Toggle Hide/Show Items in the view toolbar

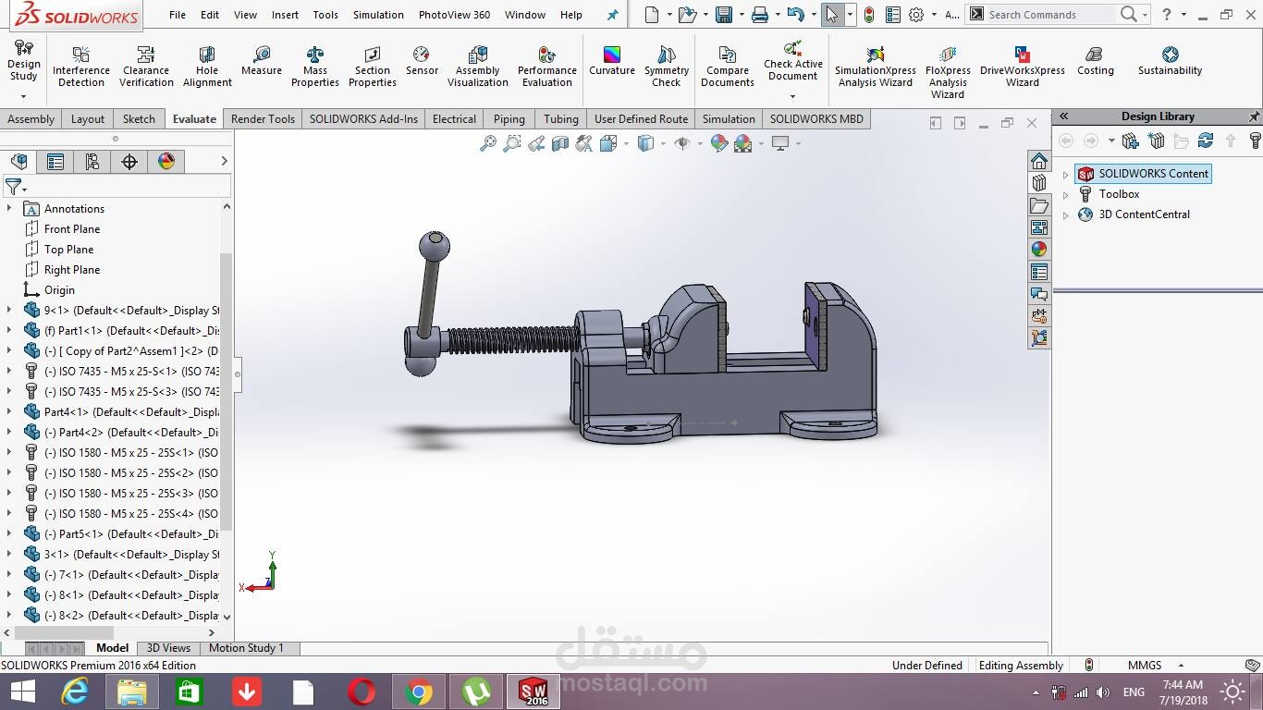[682, 143]
